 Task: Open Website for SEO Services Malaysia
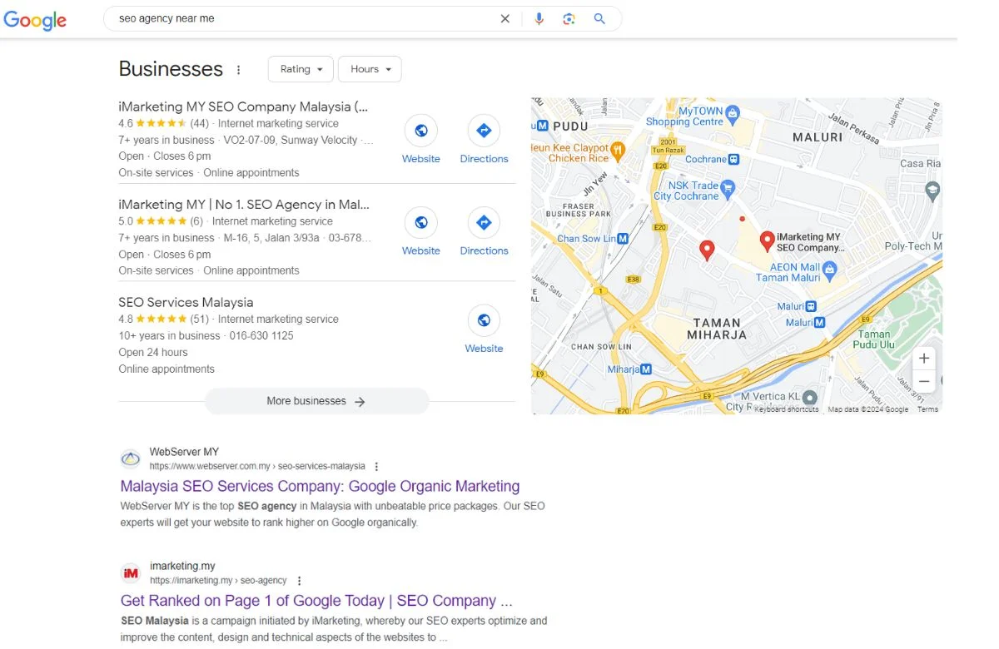coord(484,329)
